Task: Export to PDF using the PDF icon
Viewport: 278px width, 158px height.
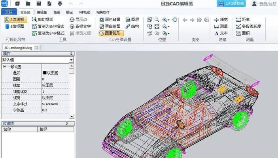Action: pyautogui.click(x=49, y=4)
